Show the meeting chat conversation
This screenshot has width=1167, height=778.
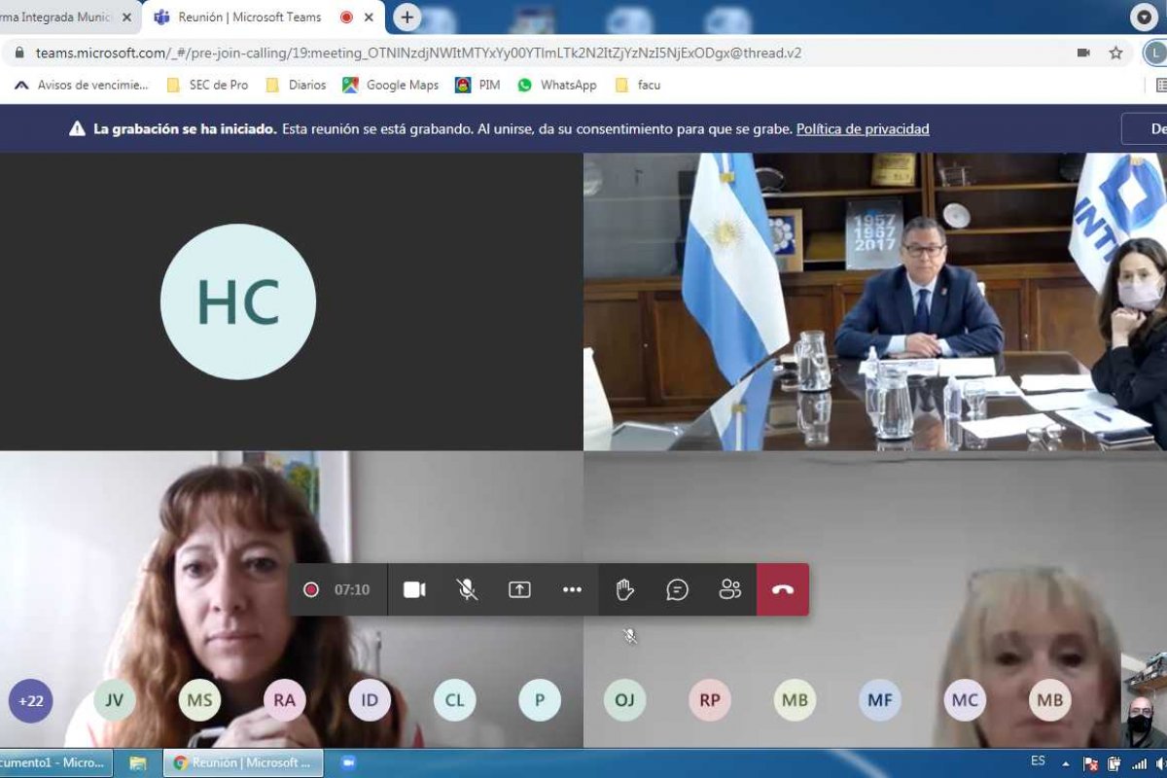tap(677, 589)
